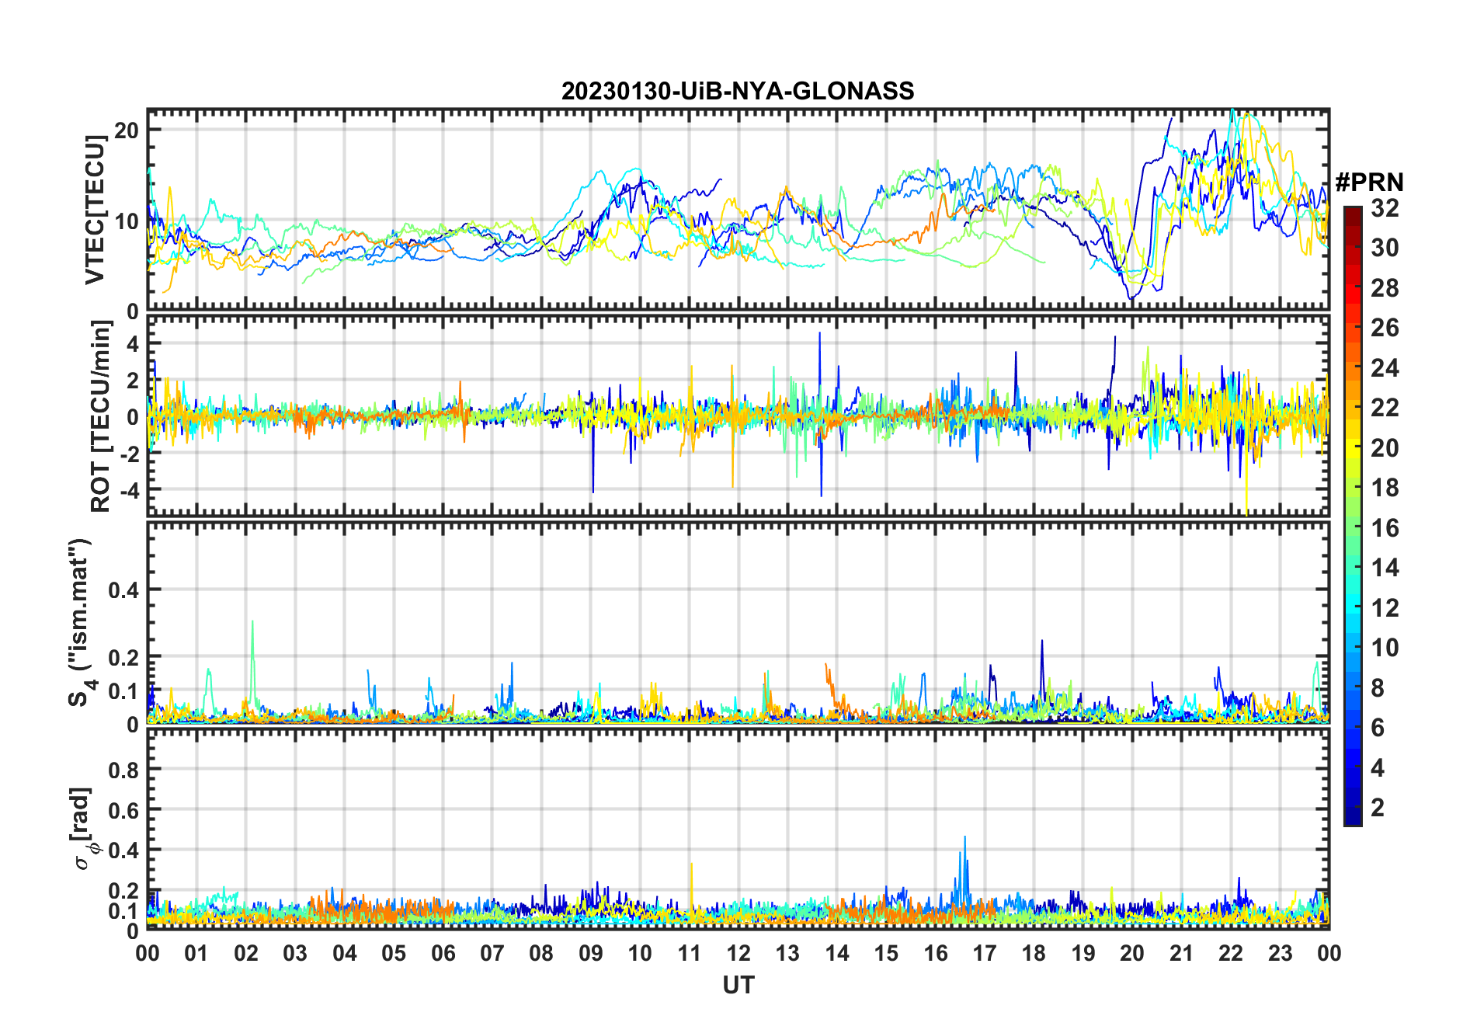The image size is (1477, 1033).
Task: Select x-axis hour tick 18
Action: [1034, 953]
